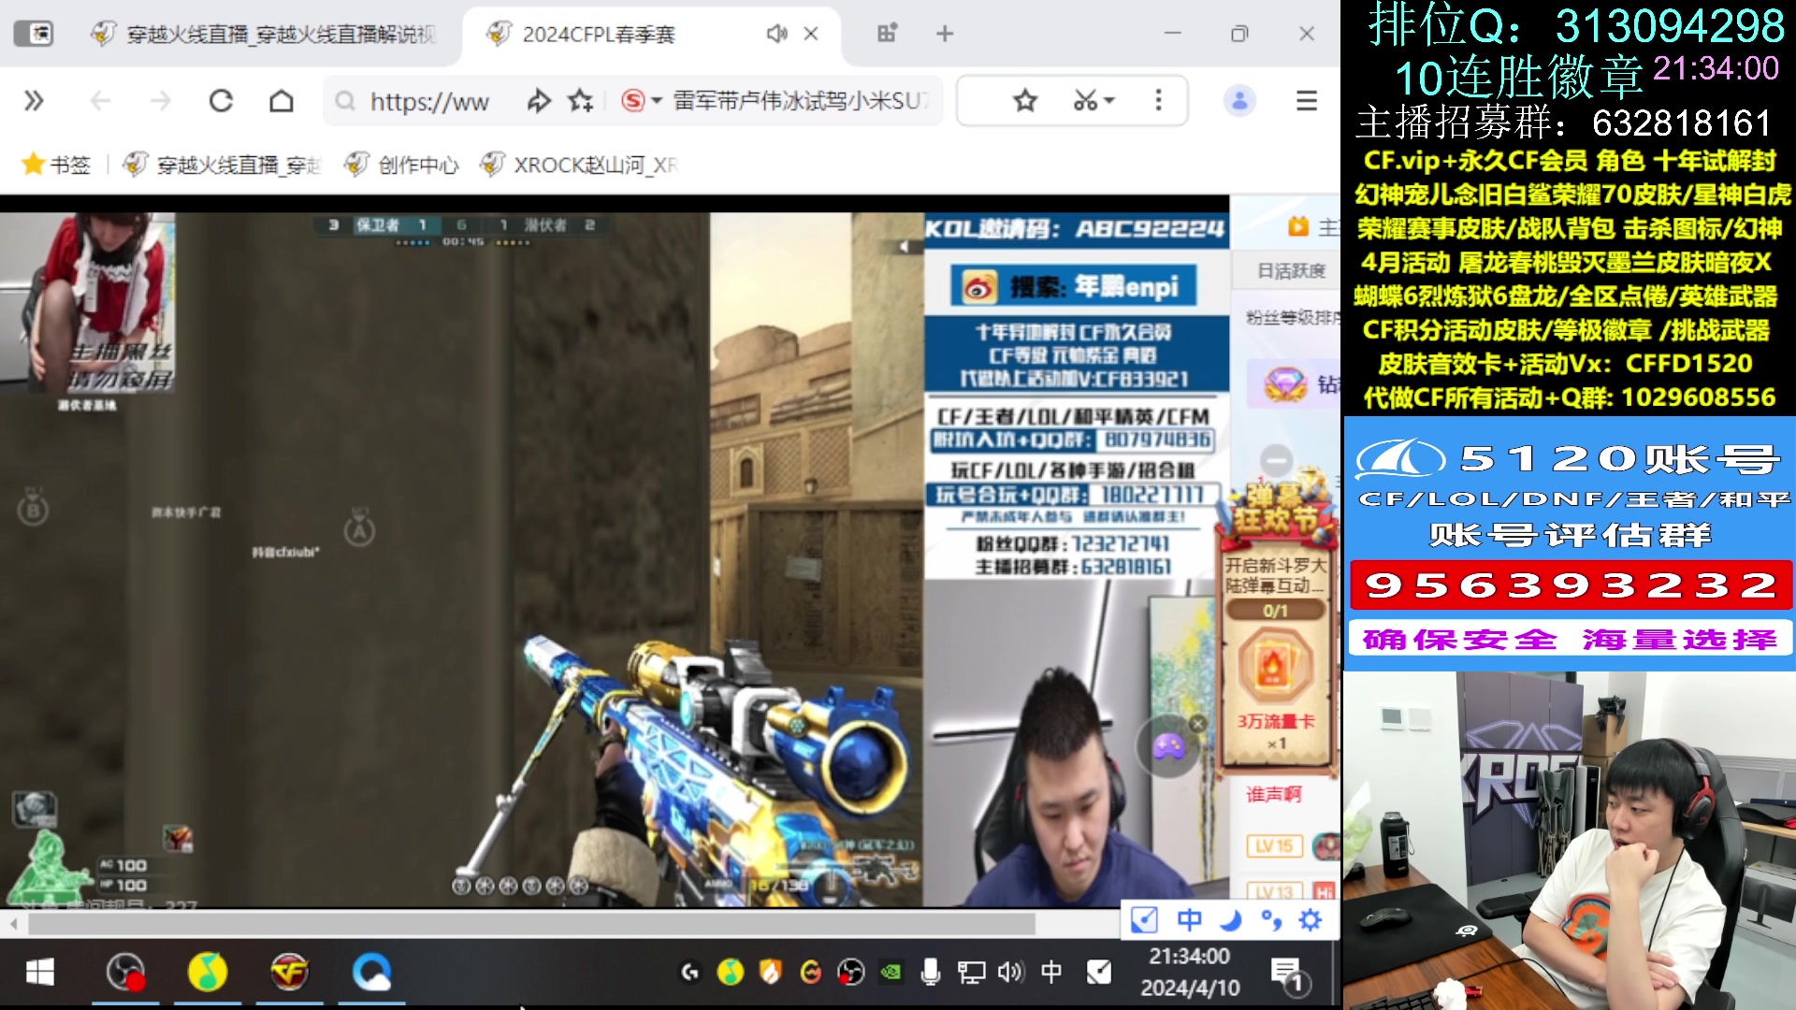Open the CrossFire taskbar icon
The width and height of the screenshot is (1796, 1010).
[x=290, y=973]
